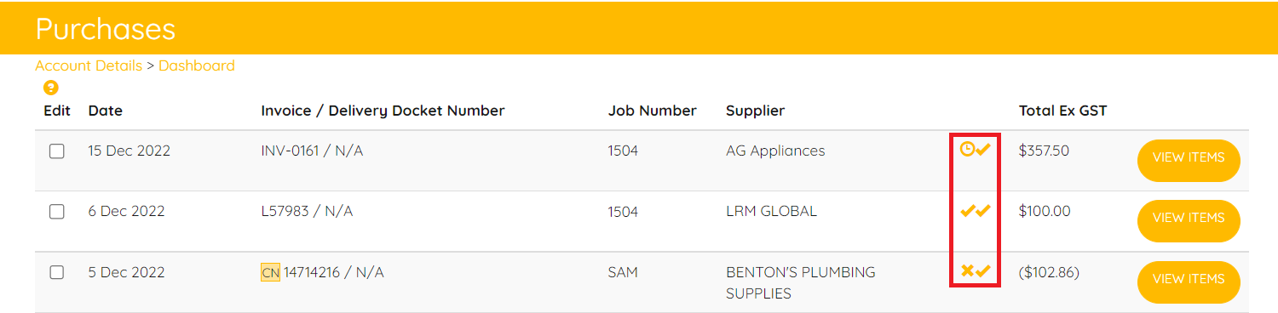
Task: Click the yellow help question mark icon
Action: pos(51,88)
